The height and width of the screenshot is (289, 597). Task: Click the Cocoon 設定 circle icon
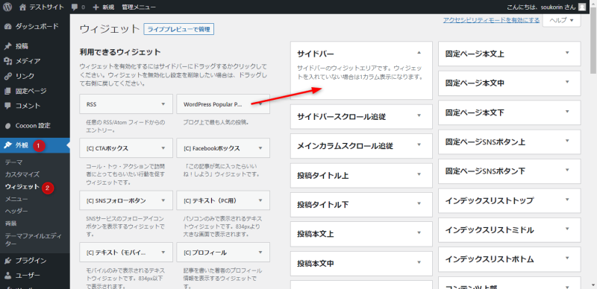click(x=7, y=126)
